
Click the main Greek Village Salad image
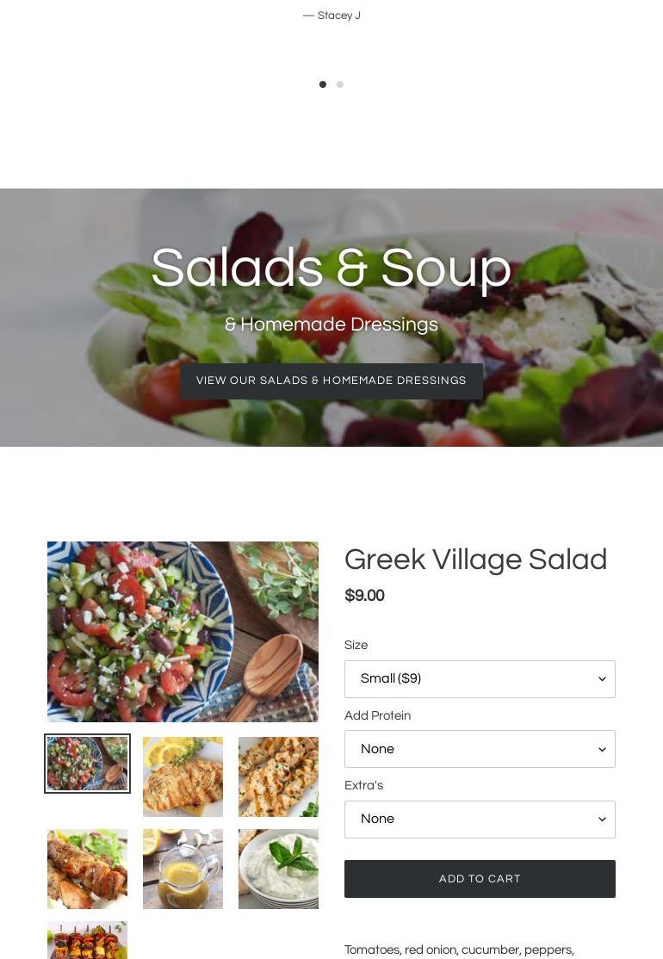pyautogui.click(x=183, y=632)
